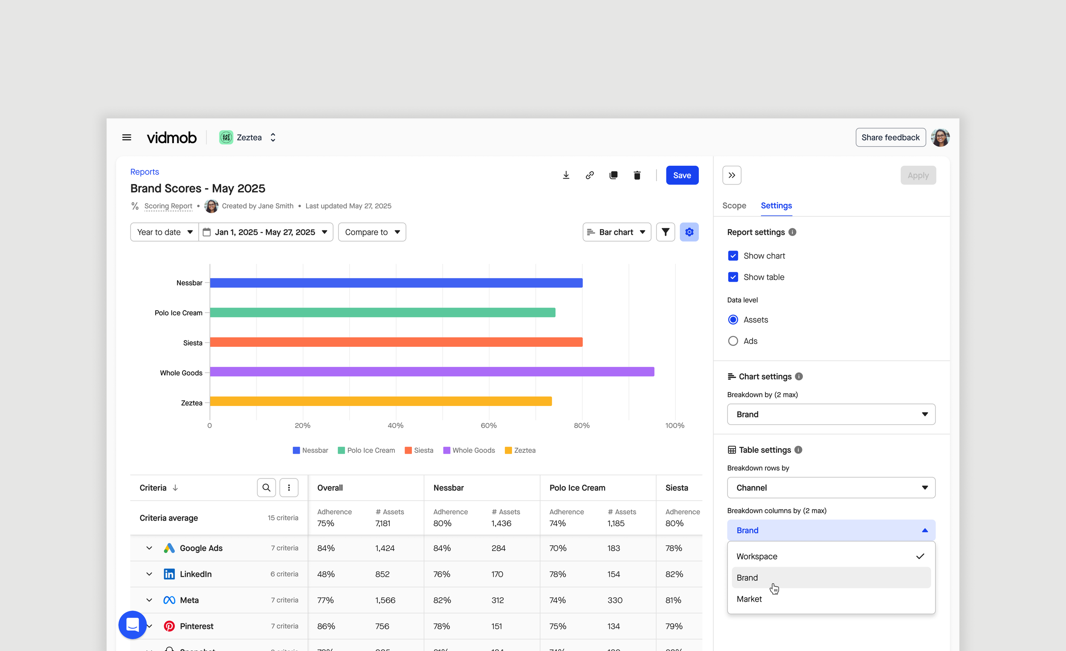Click the duplicate report icon
This screenshot has height=651, width=1066.
click(614, 175)
